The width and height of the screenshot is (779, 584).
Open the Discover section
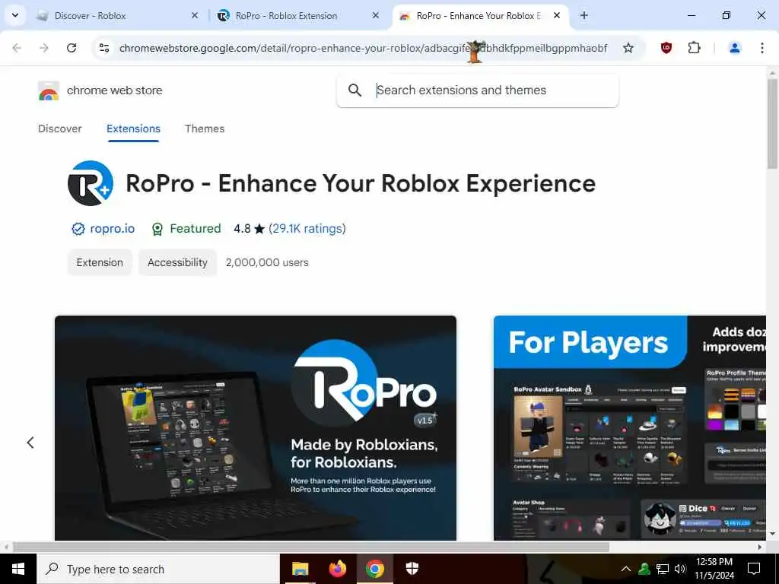pos(59,129)
